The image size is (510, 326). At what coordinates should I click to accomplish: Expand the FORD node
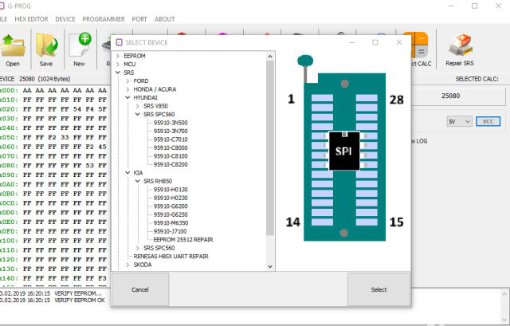pyautogui.click(x=127, y=81)
